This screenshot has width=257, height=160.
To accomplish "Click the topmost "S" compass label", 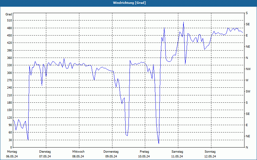I will coord(247,13).
